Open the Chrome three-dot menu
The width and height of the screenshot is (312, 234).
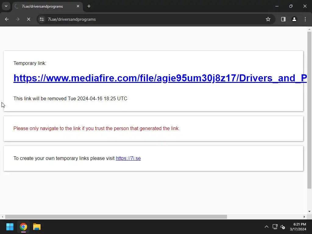[x=305, y=19]
